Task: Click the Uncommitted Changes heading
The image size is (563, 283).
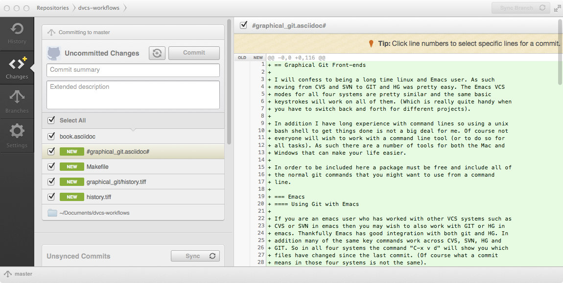Action: [x=102, y=53]
